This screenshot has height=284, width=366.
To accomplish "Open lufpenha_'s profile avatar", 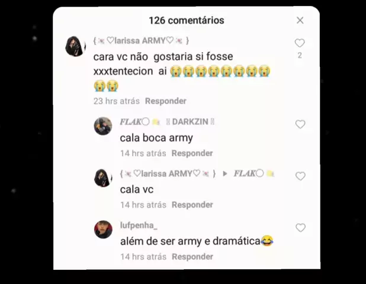I will click(x=103, y=230).
